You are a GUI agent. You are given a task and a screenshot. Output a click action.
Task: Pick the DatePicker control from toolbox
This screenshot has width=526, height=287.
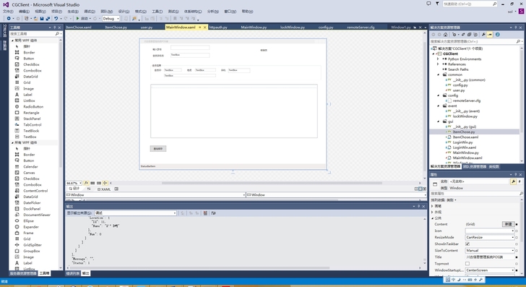32,203
